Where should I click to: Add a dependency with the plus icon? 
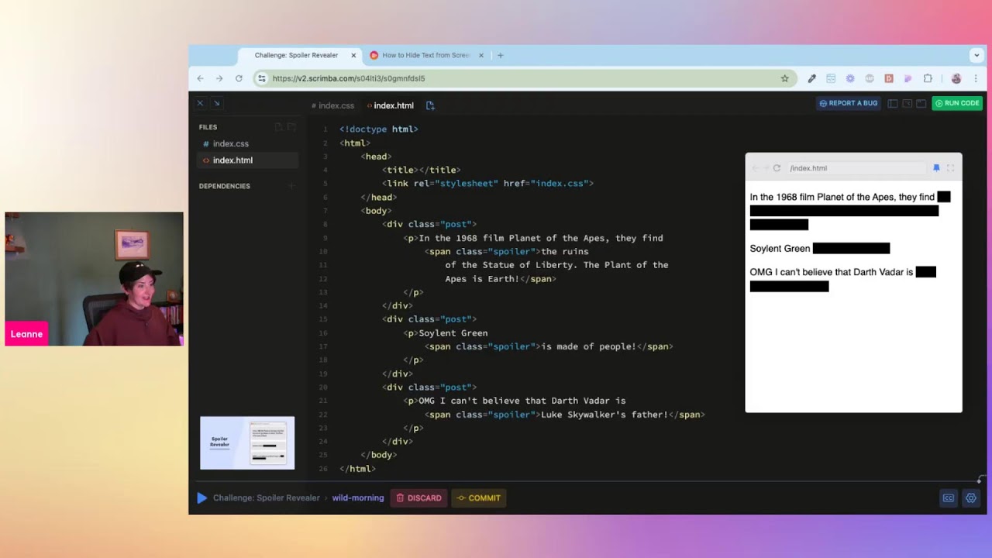[x=291, y=186]
